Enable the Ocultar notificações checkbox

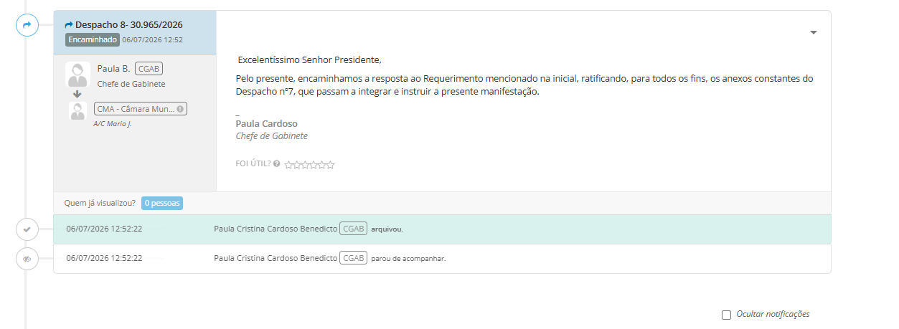coord(726,315)
